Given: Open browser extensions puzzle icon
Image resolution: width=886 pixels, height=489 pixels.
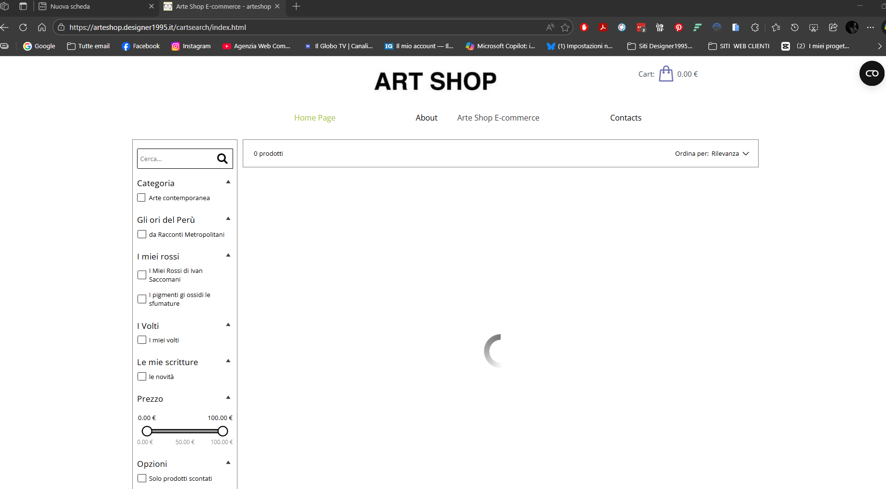Looking at the screenshot, I should [755, 27].
